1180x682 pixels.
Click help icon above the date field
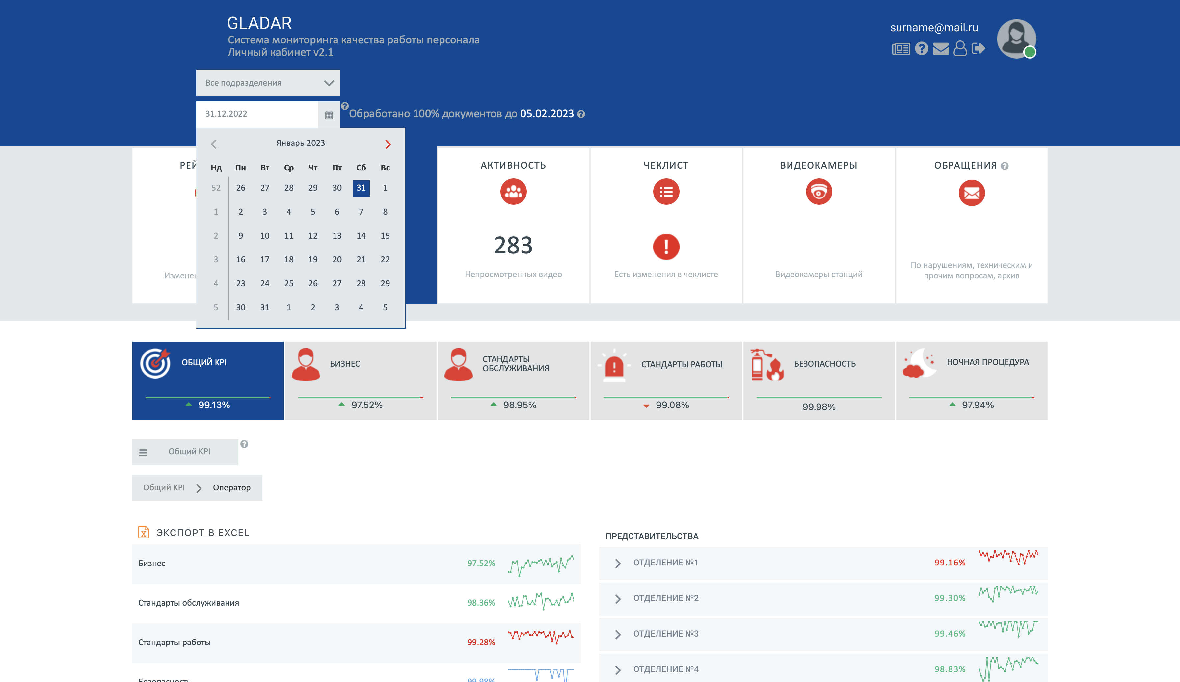point(345,106)
